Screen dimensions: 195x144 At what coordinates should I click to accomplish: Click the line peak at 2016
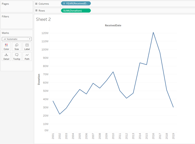pos(153,33)
